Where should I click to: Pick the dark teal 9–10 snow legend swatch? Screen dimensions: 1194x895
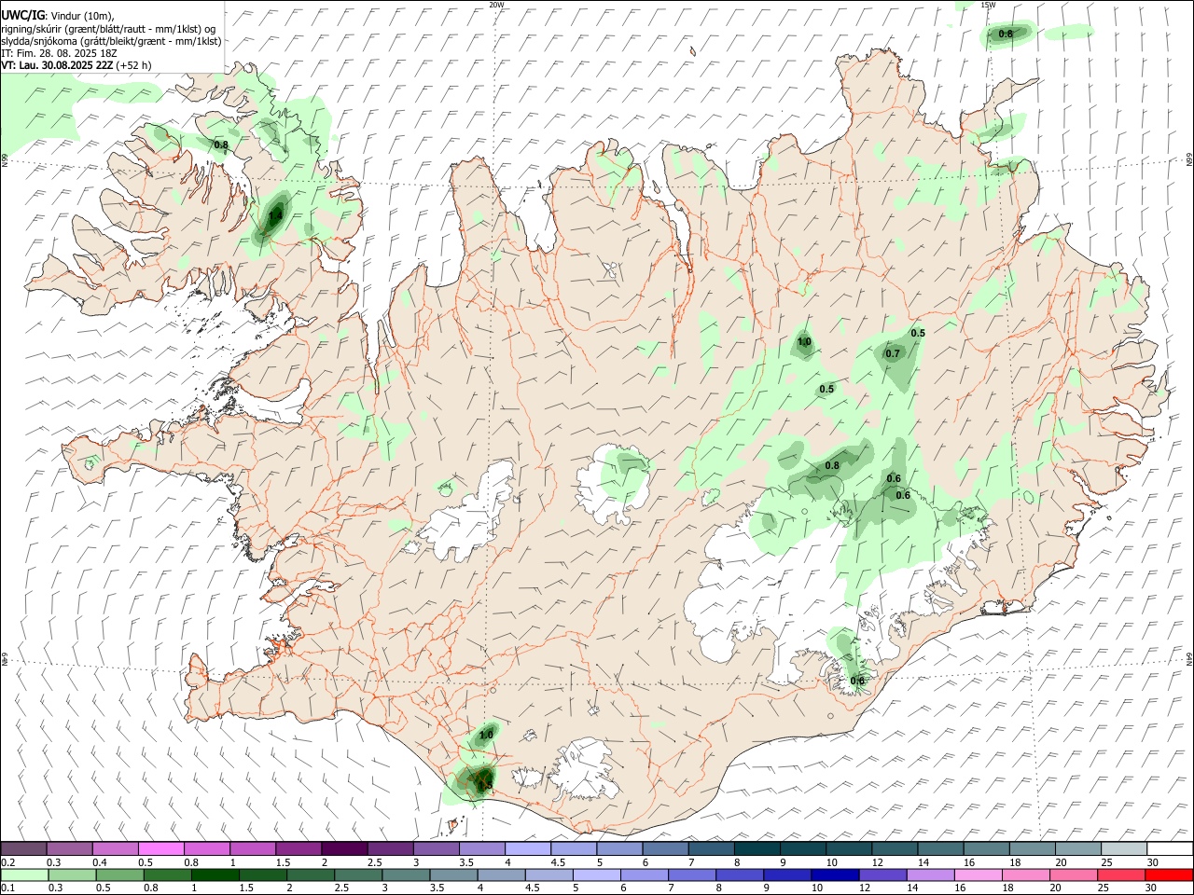[x=803, y=848]
